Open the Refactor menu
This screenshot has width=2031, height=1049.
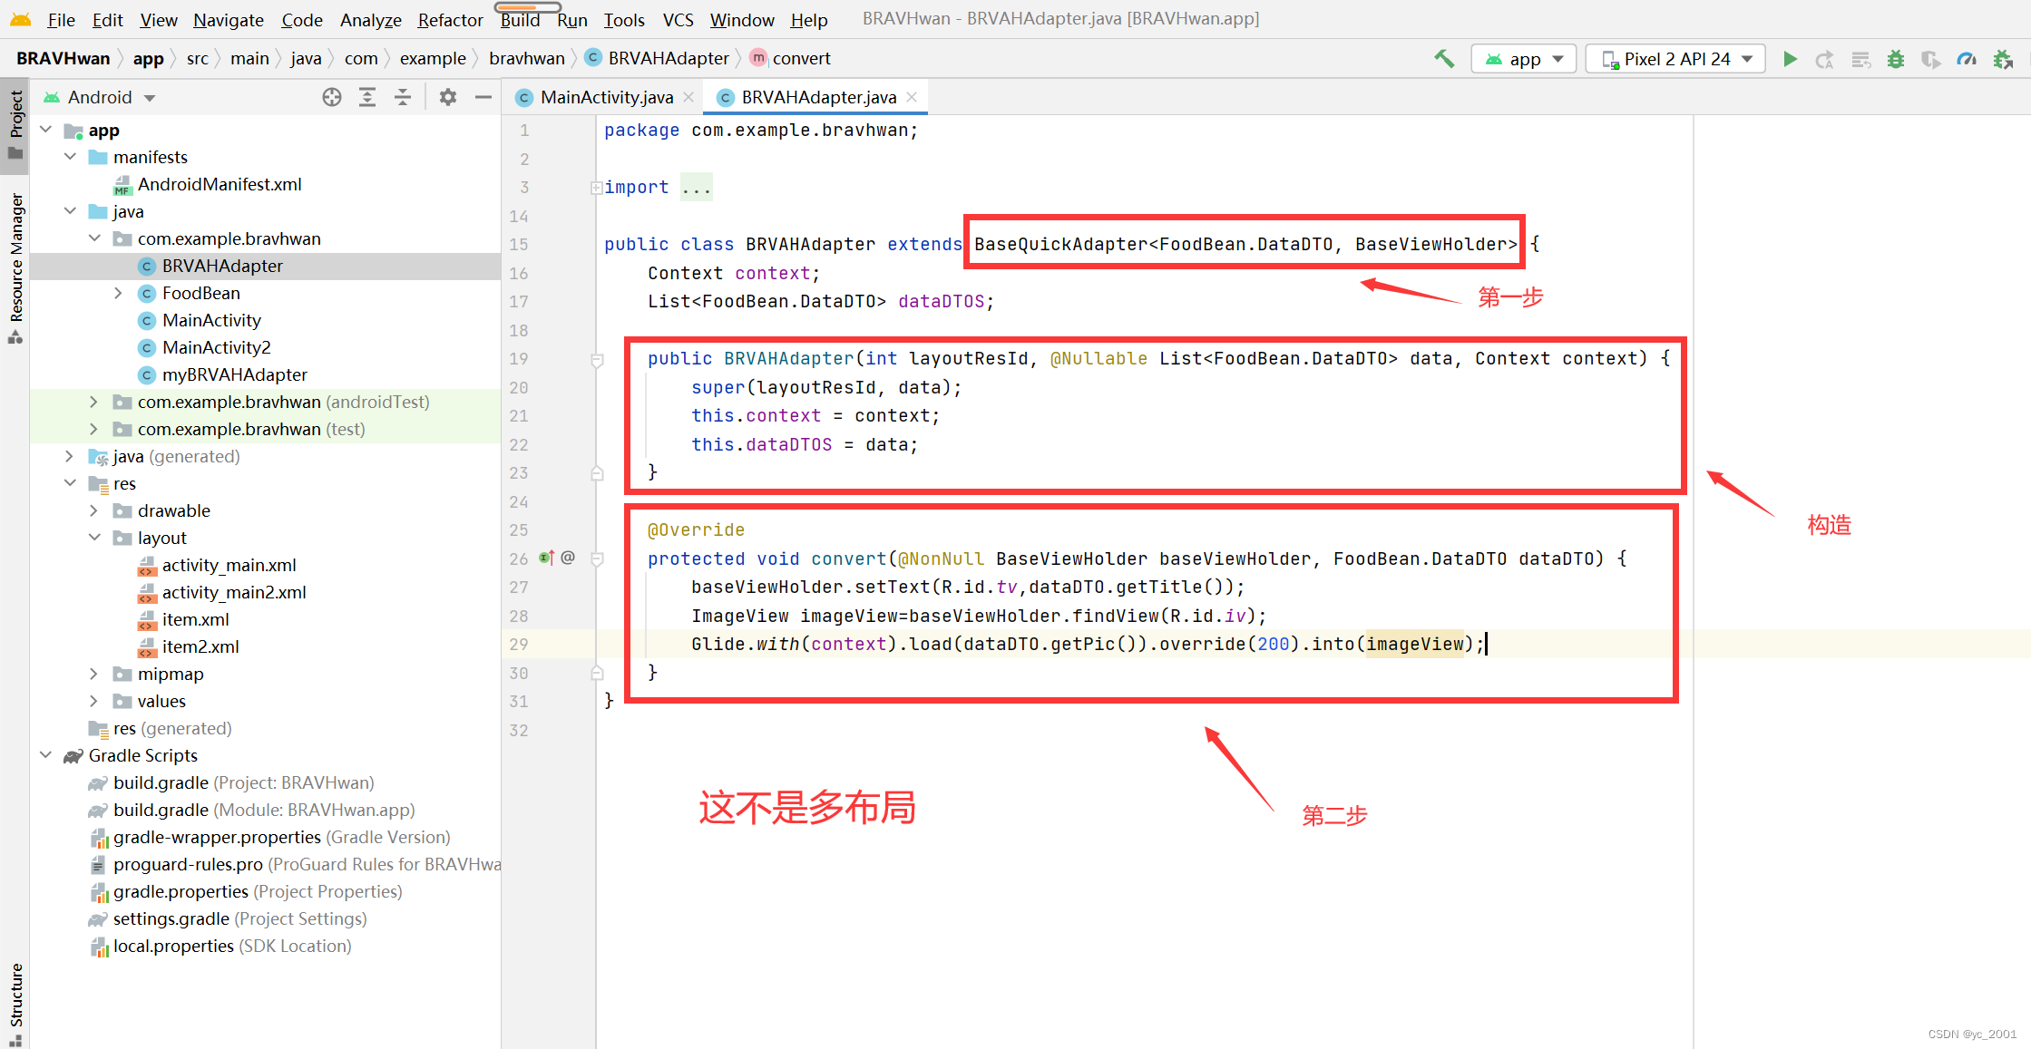point(450,20)
